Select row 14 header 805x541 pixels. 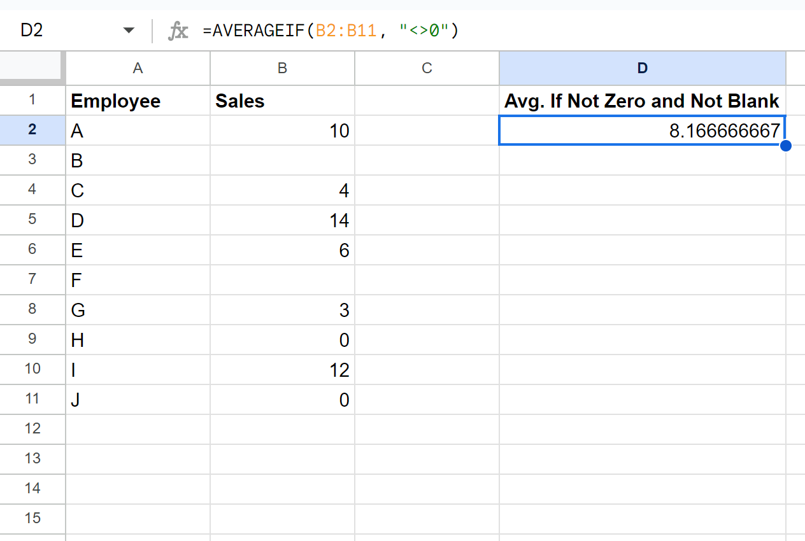[x=32, y=489]
